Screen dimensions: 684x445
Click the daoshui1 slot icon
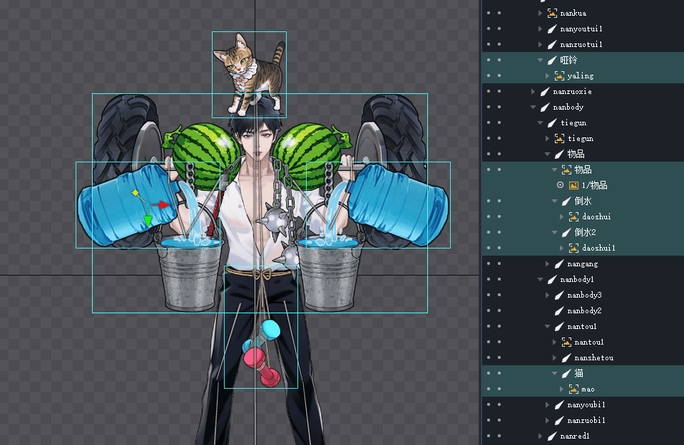[x=573, y=248]
